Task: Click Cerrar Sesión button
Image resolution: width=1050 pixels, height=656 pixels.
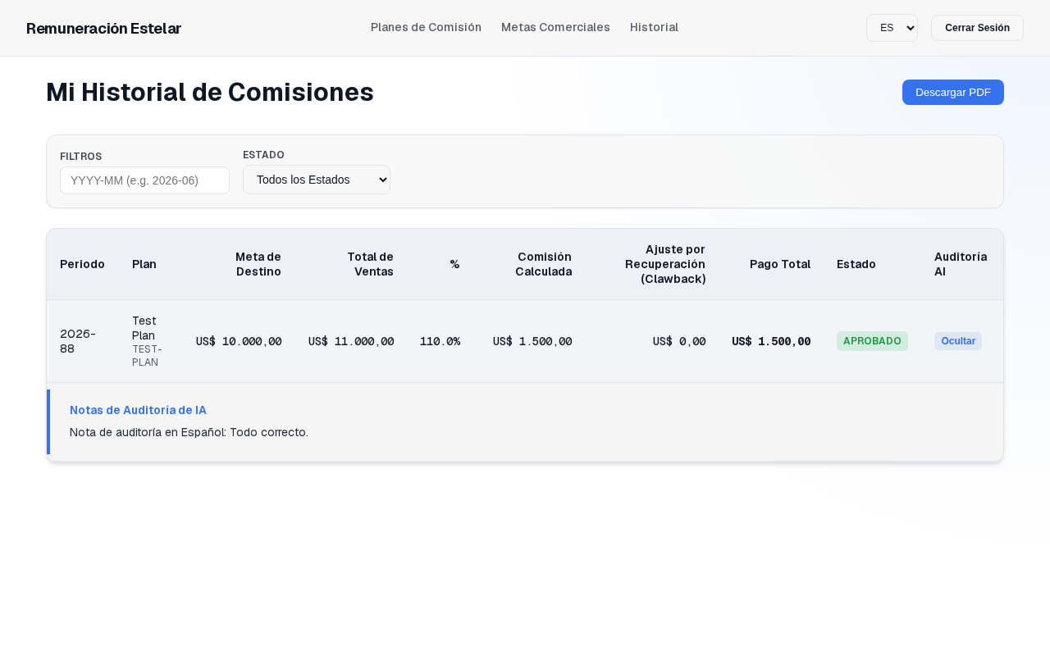Action: tap(977, 28)
